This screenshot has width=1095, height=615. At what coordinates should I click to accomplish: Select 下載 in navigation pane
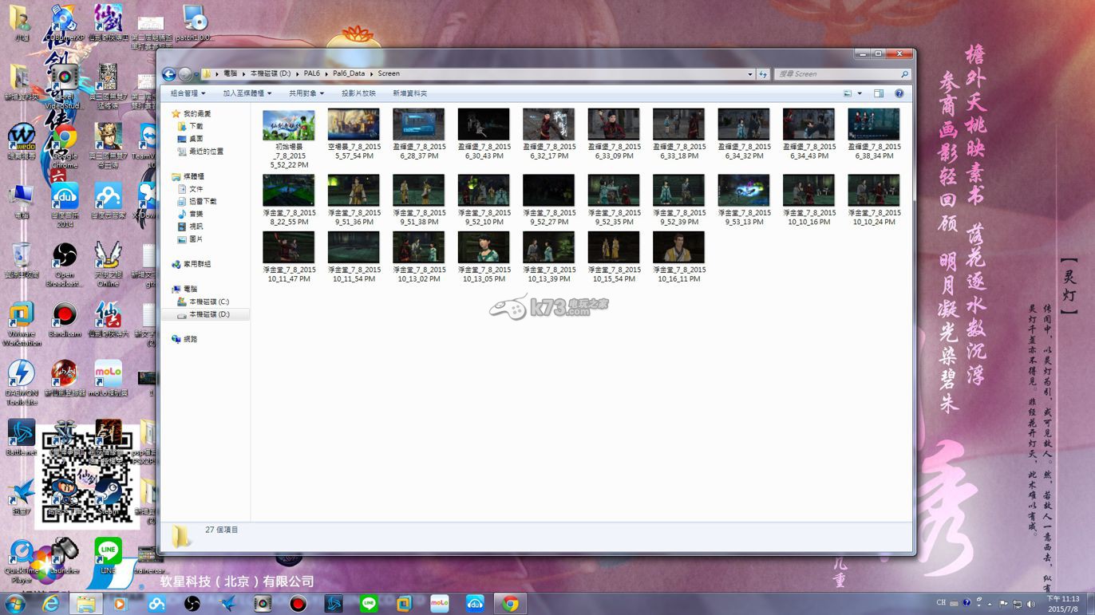click(x=190, y=126)
